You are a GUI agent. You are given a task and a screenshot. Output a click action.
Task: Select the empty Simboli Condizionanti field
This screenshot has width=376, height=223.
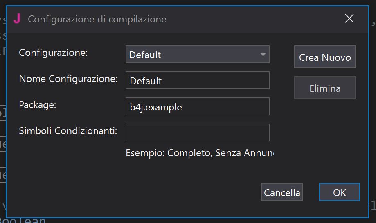(197, 132)
